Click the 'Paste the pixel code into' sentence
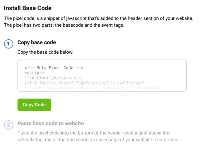This screenshot has width=205, height=152. tap(93, 133)
